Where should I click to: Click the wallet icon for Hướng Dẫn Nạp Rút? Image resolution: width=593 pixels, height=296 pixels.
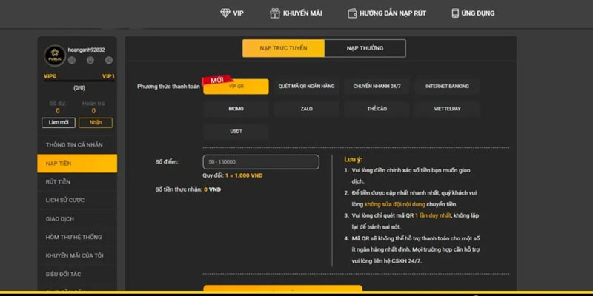tap(353, 13)
